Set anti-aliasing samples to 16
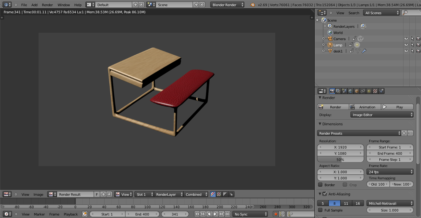The width and height of the screenshot is (421, 218). pos(358,203)
